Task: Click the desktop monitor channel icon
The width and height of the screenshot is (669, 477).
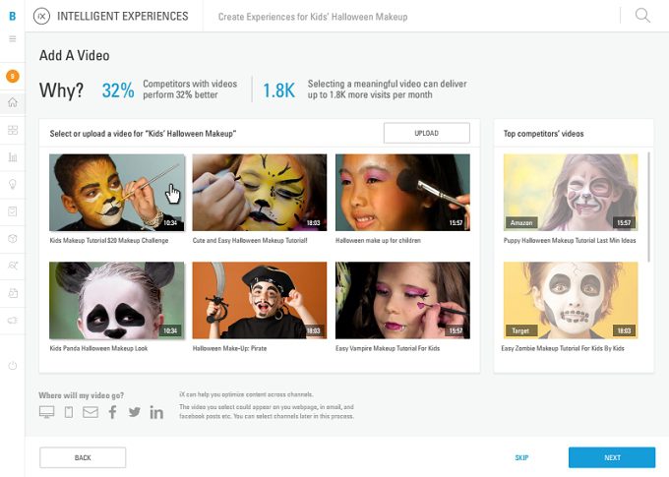Action: (x=46, y=412)
